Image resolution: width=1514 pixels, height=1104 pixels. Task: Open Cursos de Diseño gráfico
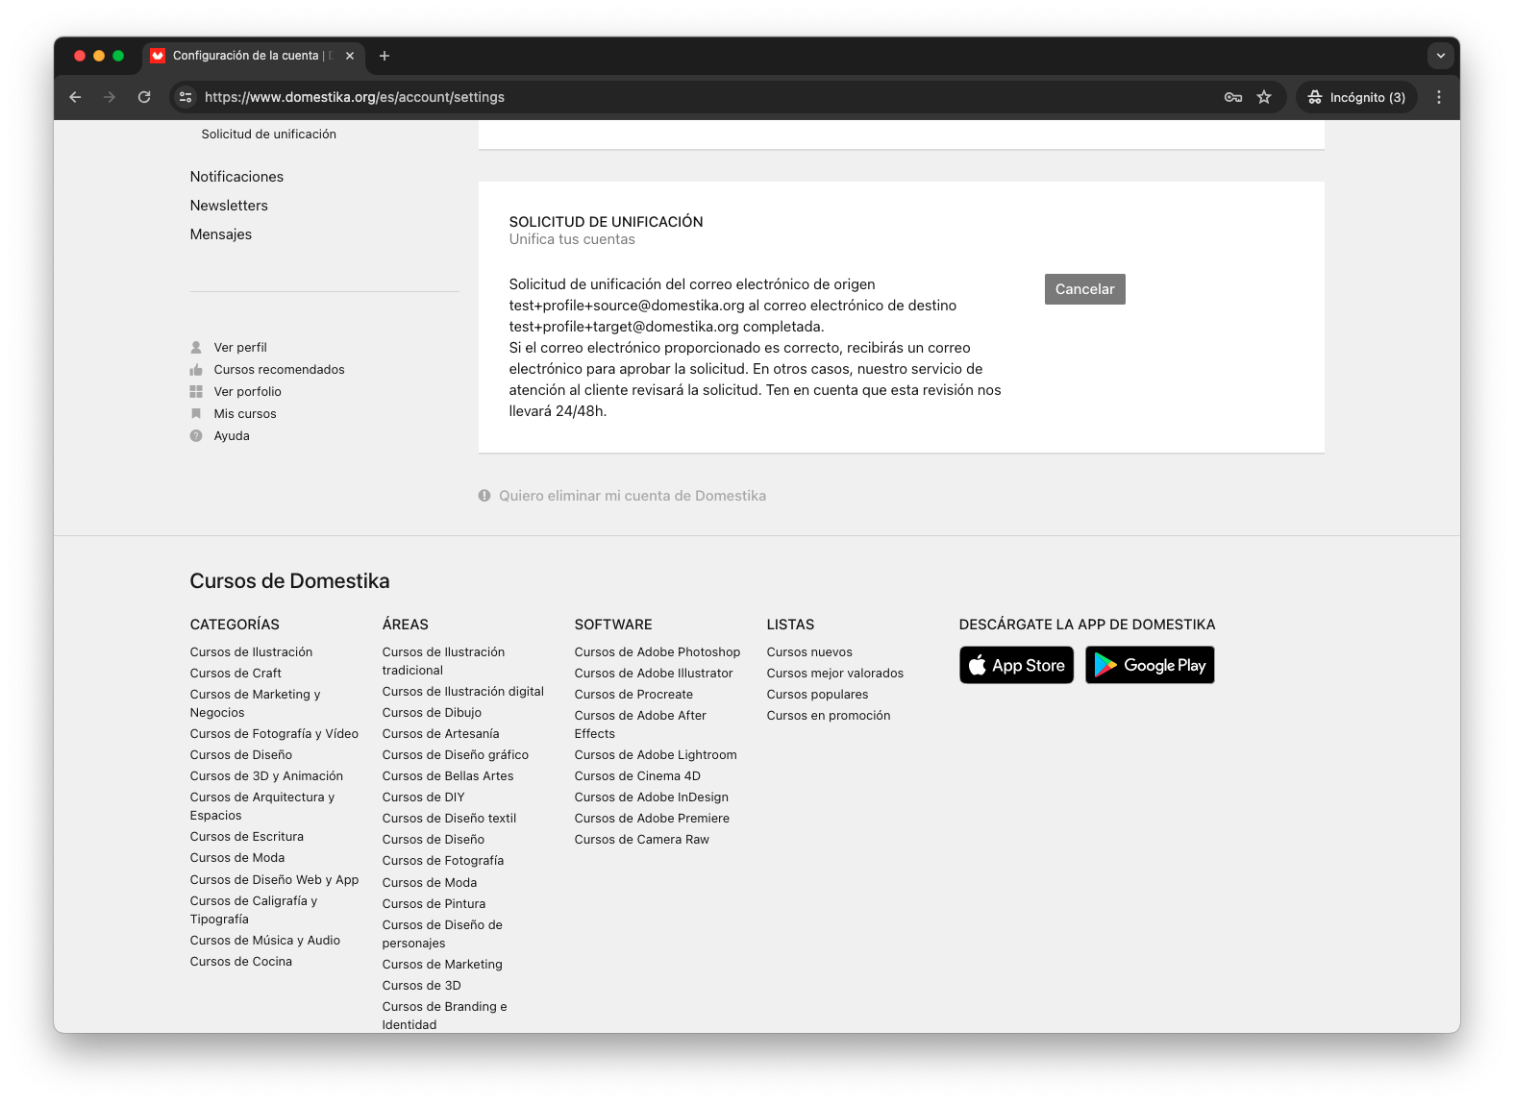[456, 755]
